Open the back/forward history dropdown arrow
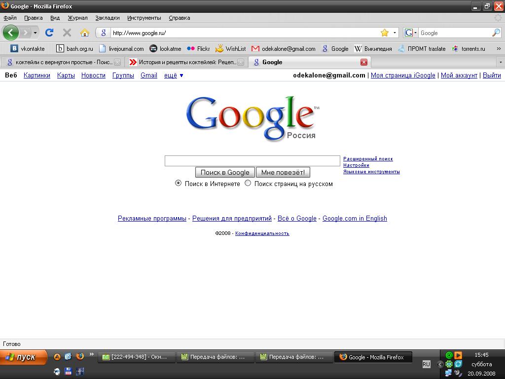 (35, 33)
